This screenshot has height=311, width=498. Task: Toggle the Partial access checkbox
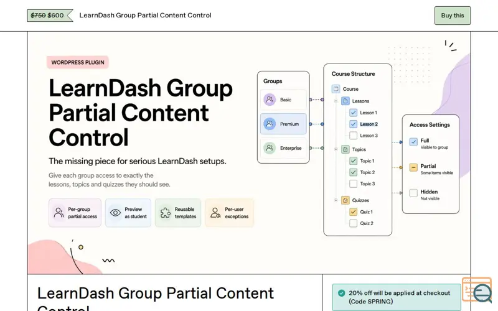pyautogui.click(x=413, y=167)
